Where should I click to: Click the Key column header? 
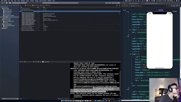(21, 7)
